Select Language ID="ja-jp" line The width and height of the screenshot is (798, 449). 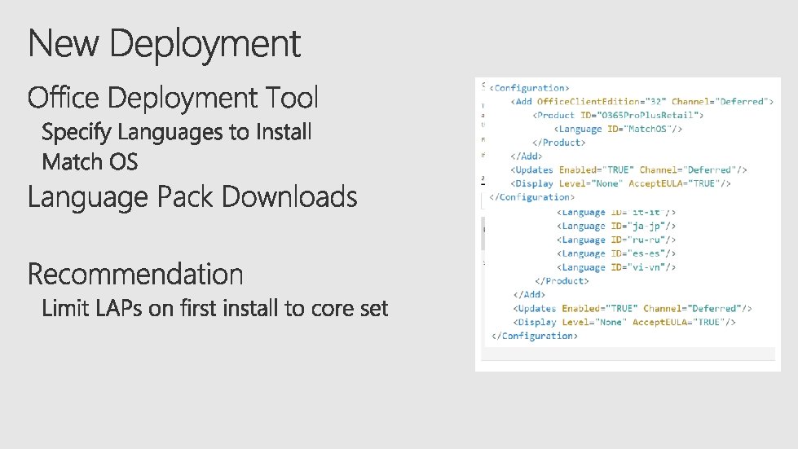pyautogui.click(x=616, y=226)
